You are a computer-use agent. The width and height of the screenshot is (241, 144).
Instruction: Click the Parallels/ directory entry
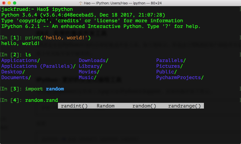(x=171, y=61)
